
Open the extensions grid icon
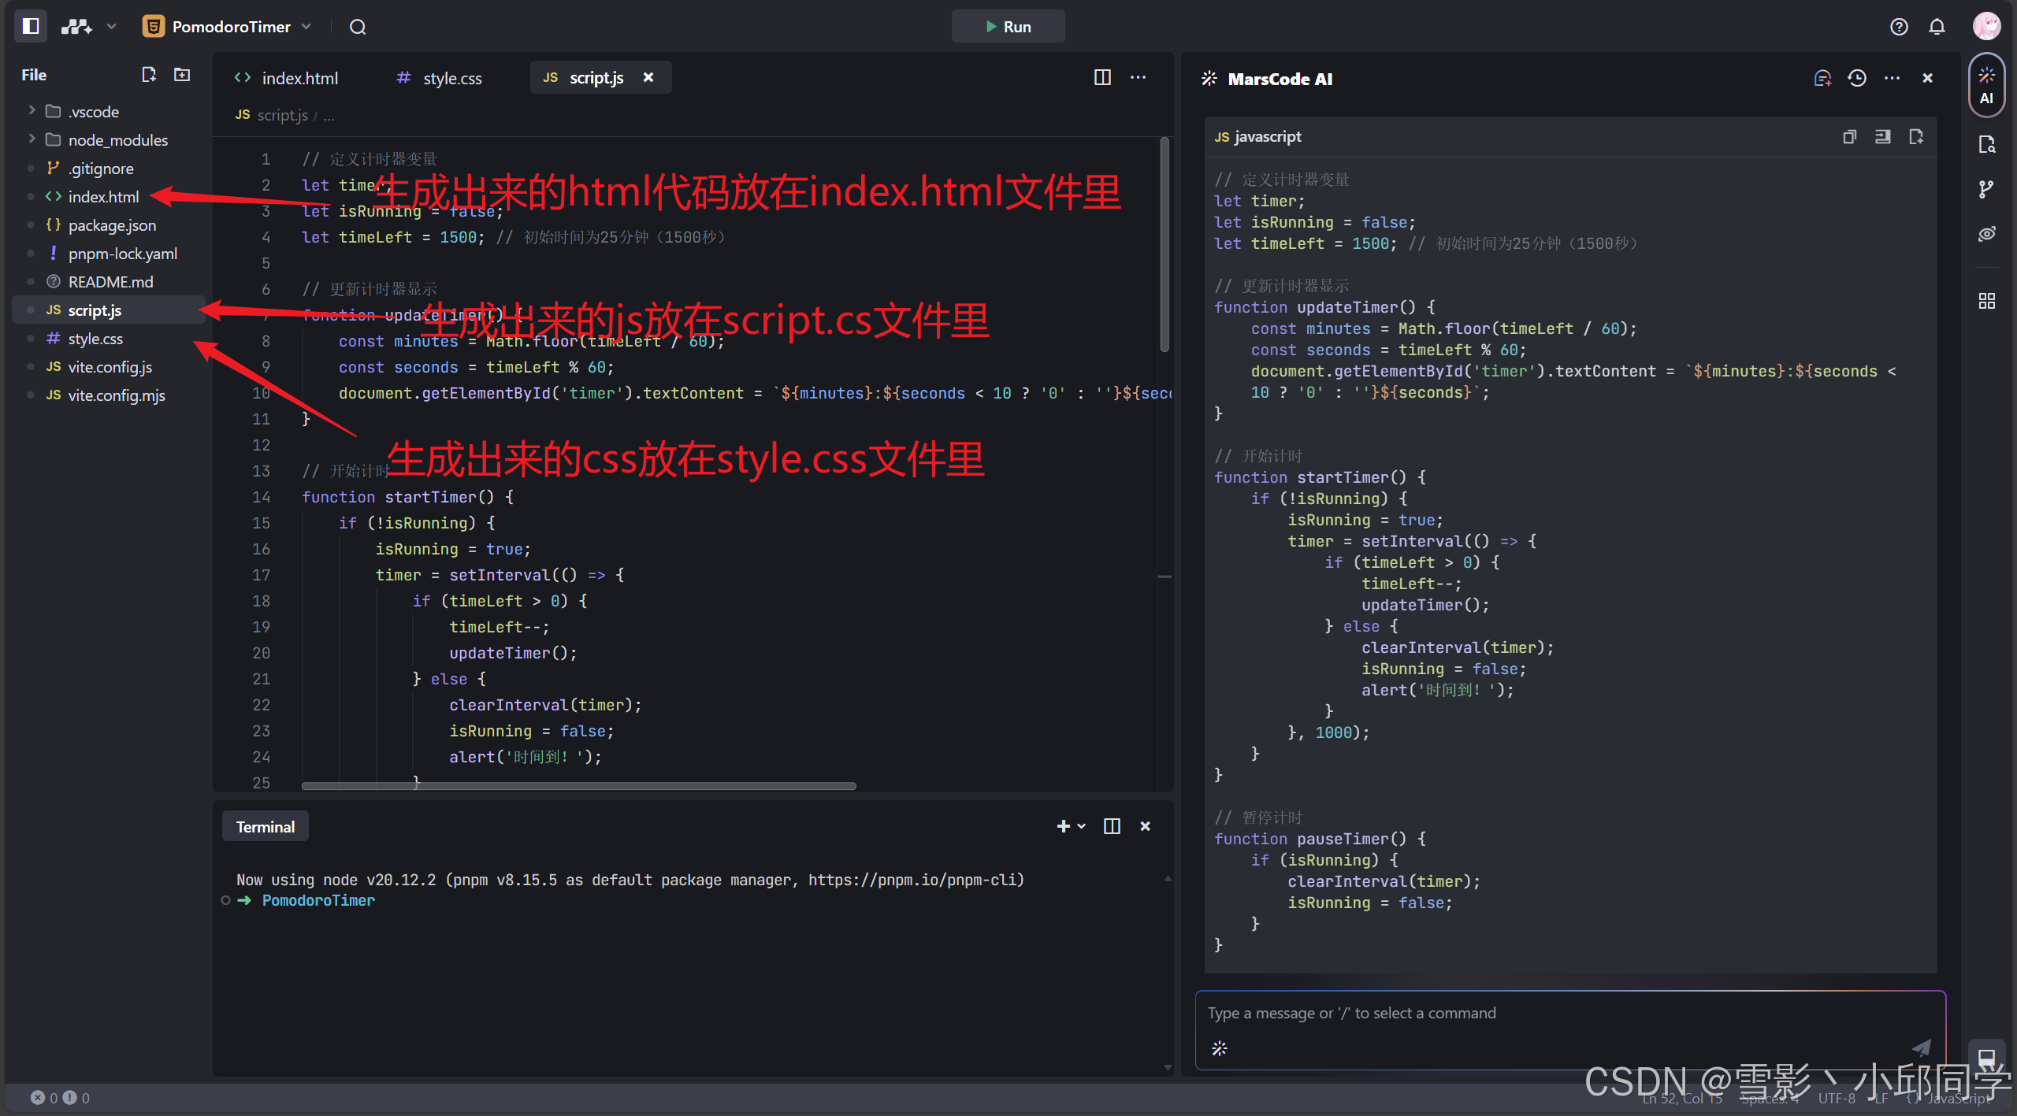[x=1986, y=301]
